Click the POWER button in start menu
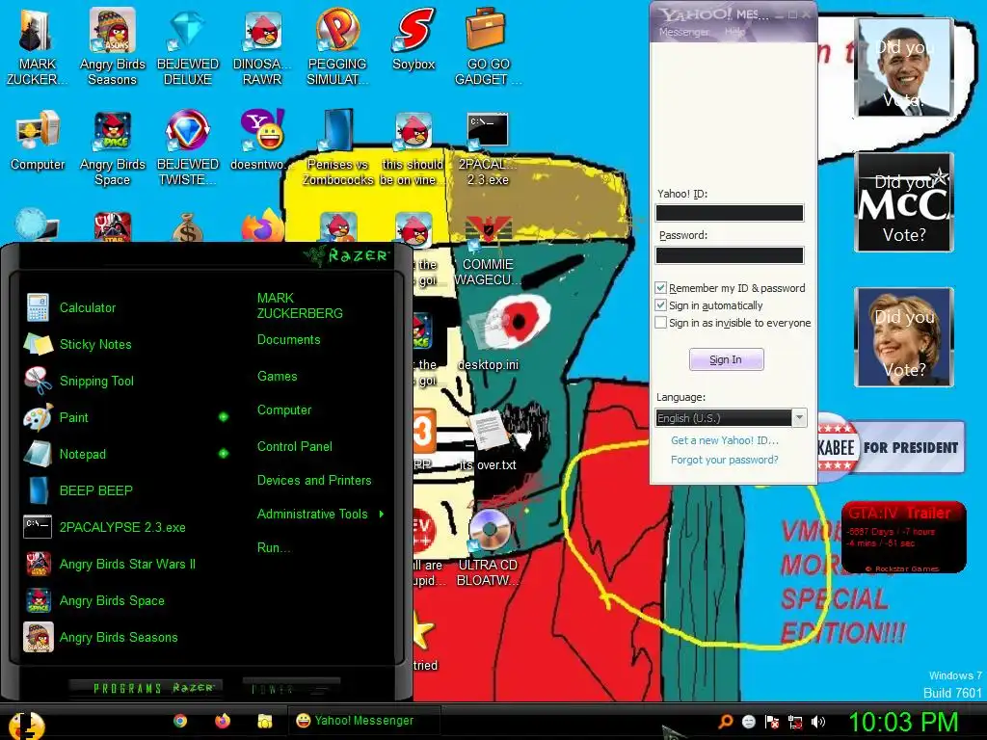The width and height of the screenshot is (987, 740). (291, 689)
